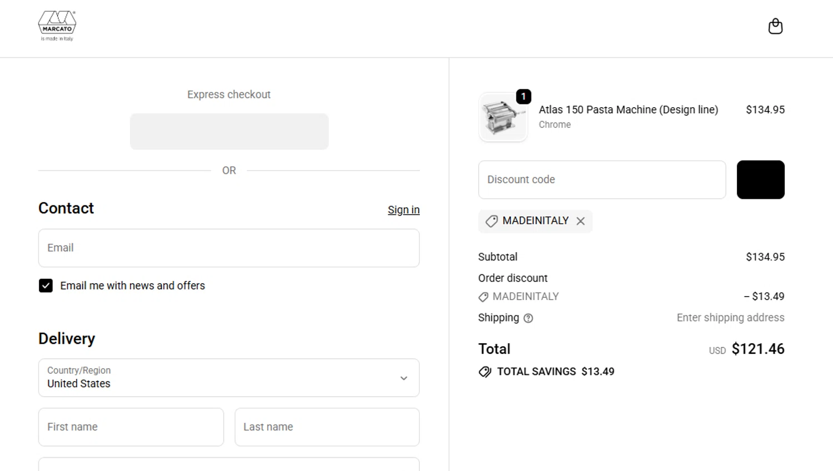Viewport: 833px width, 471px height.
Task: Click the tag icon beside TOTAL SAVINGS
Action: coord(485,372)
